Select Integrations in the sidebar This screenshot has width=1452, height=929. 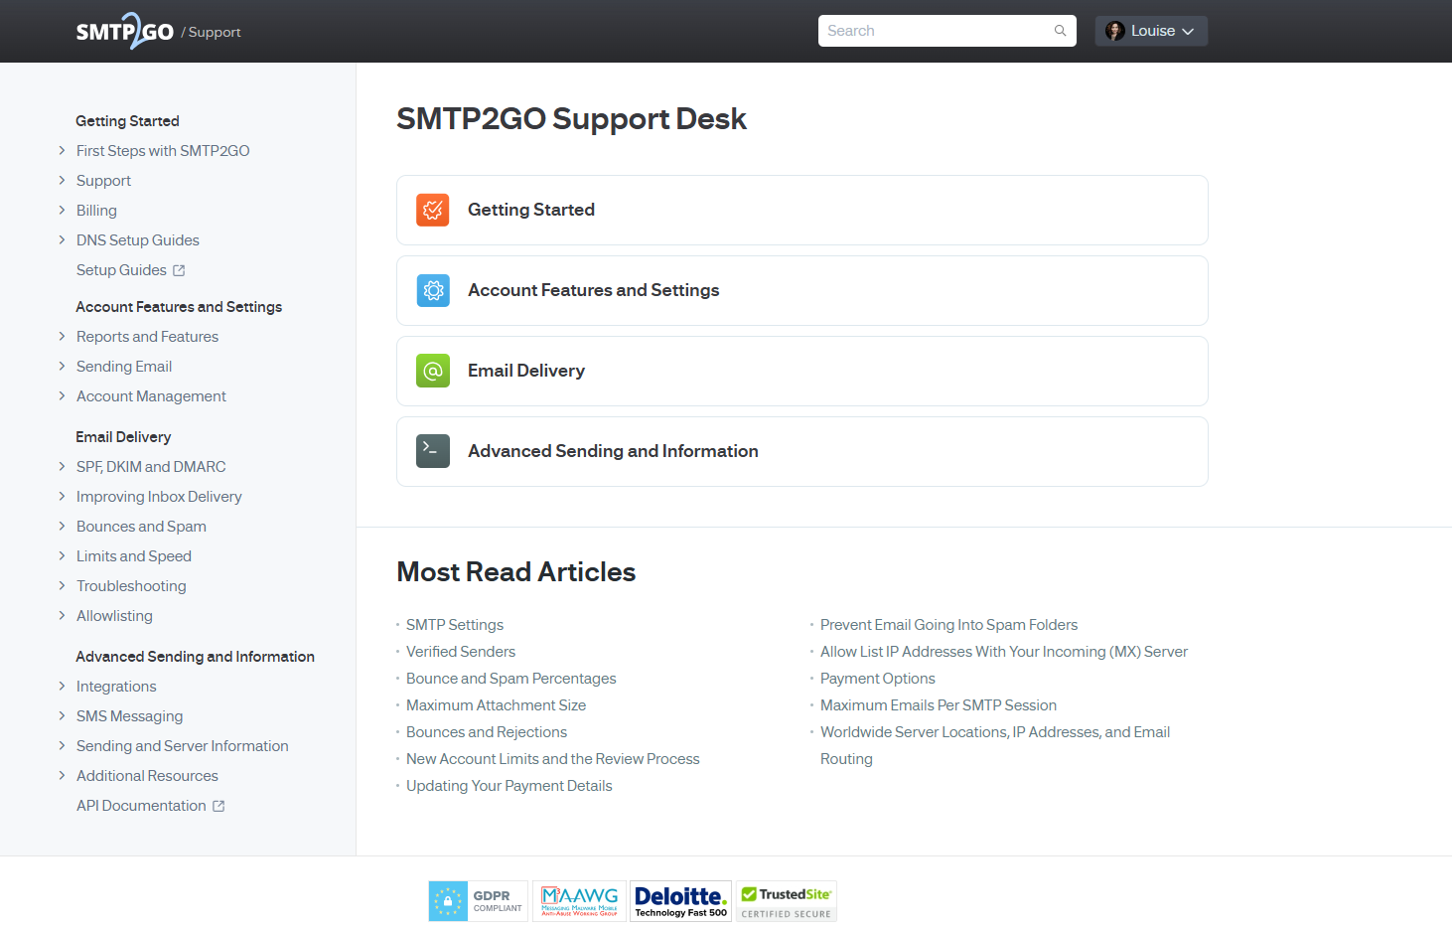116,687
